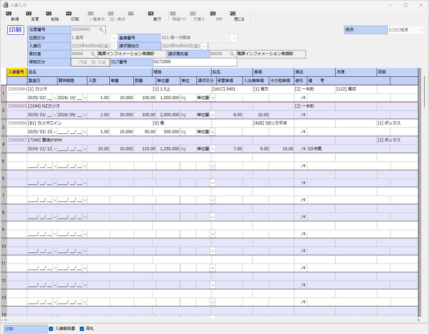Viewport: 429px width, 334px height.
Task: Click the F11 クリア toolbar button
Action: (x=219, y=17)
